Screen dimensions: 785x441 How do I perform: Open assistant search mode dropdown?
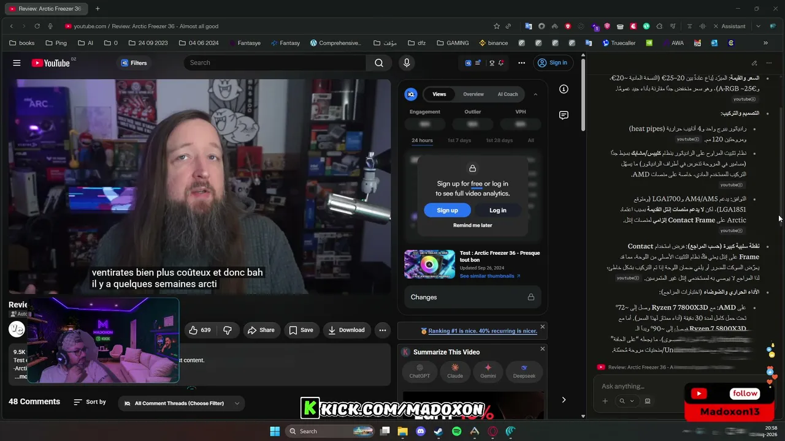tap(626, 401)
